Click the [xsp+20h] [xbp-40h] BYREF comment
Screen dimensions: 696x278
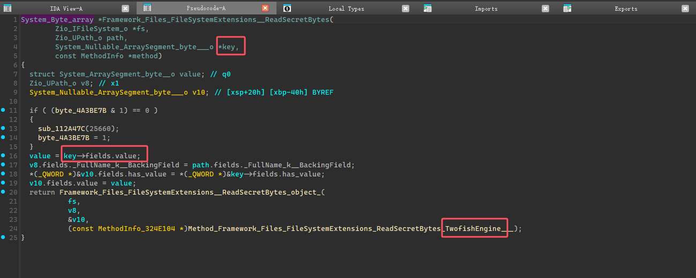[274, 92]
